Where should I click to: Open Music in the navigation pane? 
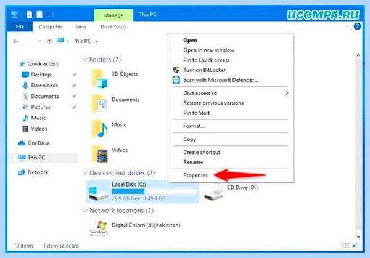(x=38, y=118)
